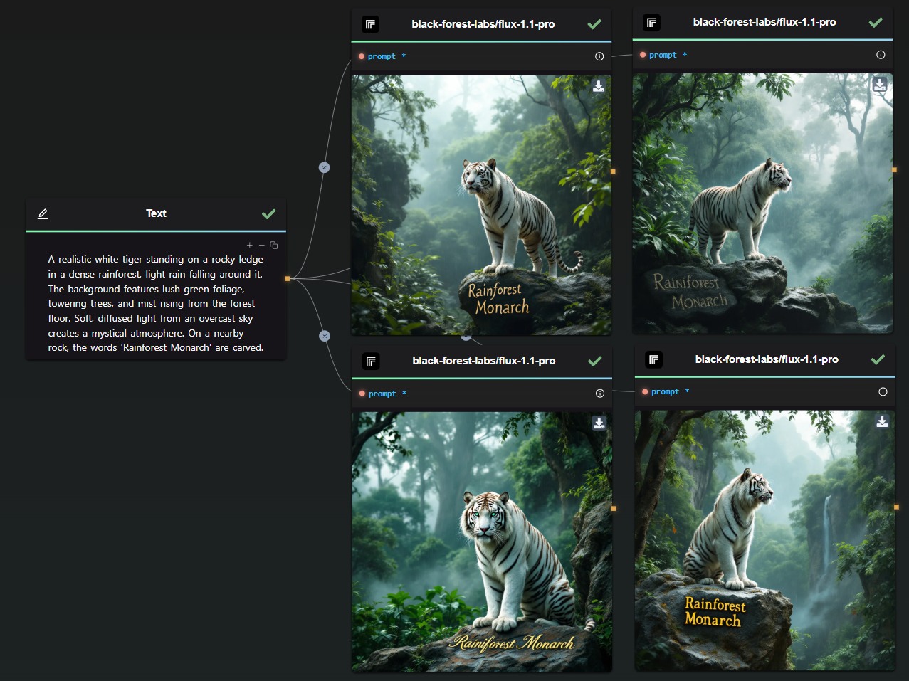Click flux-1.1-pro title above waterfall tiger image
909x681 pixels.
tap(767, 359)
